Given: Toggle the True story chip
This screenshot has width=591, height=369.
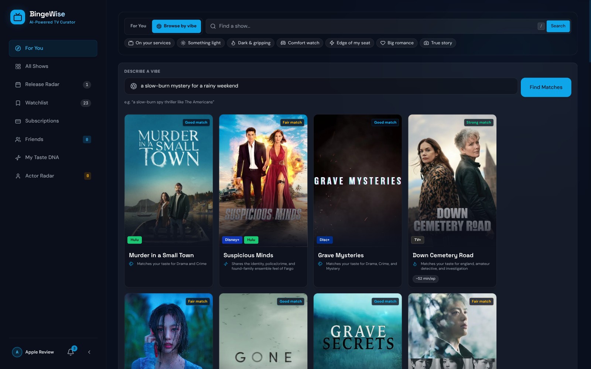Looking at the screenshot, I should pyautogui.click(x=438, y=43).
